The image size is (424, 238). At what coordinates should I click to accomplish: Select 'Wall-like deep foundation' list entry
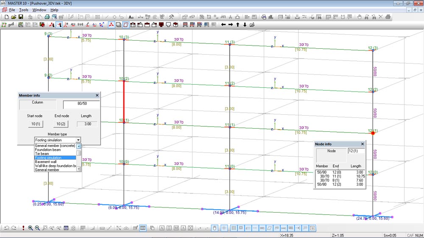[55, 166]
